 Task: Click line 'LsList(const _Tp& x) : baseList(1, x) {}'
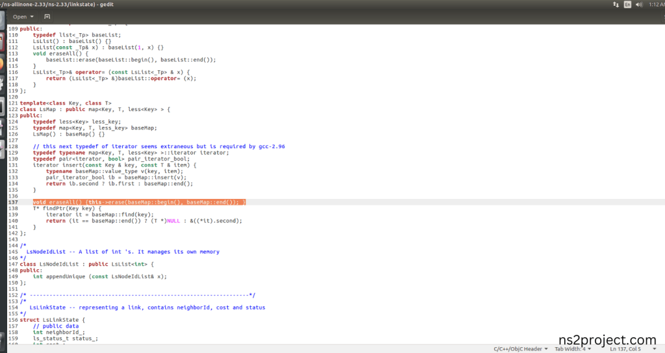pyautogui.click(x=98, y=47)
